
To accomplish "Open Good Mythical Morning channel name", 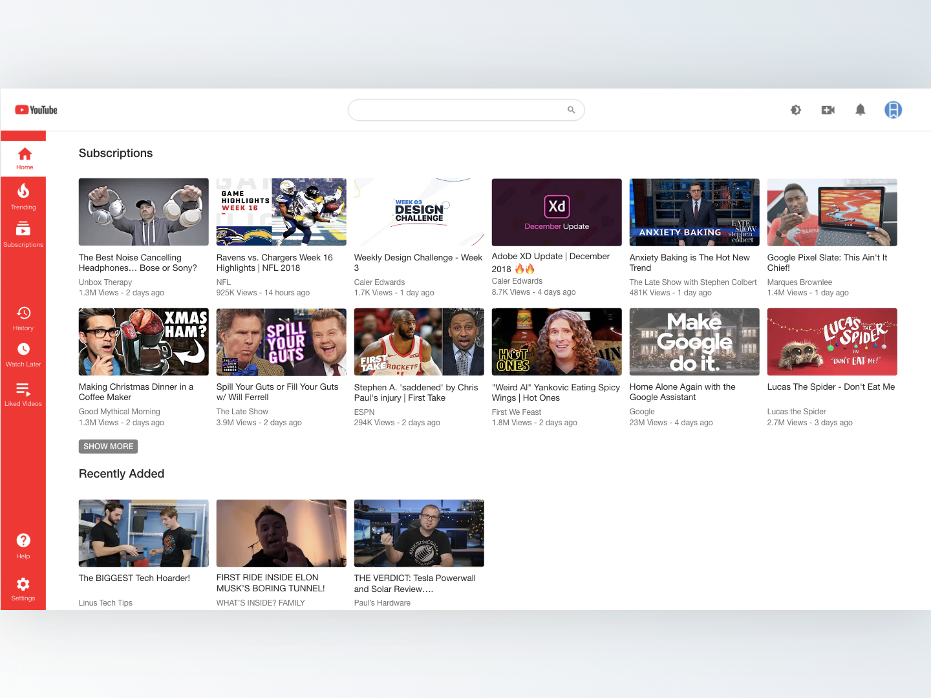I will point(120,412).
